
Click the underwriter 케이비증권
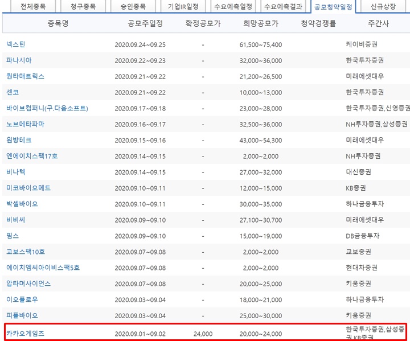click(362, 44)
